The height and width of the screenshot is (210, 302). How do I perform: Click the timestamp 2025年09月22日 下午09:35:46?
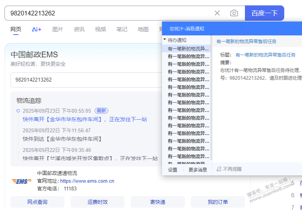coord(57,150)
